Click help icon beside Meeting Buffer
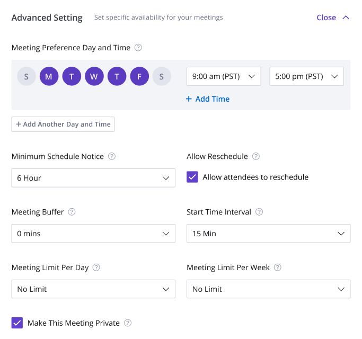362x339 pixels. tap(72, 212)
